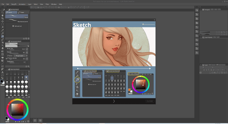
Task: Toggle Opacity dynamics button
Action: pos(27,53)
